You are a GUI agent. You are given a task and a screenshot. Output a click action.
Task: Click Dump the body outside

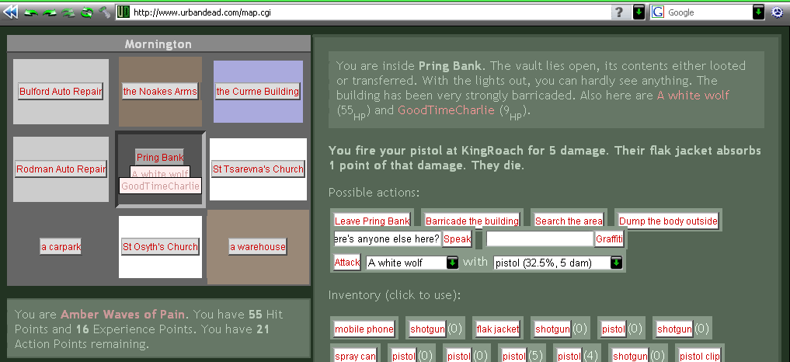668,221
